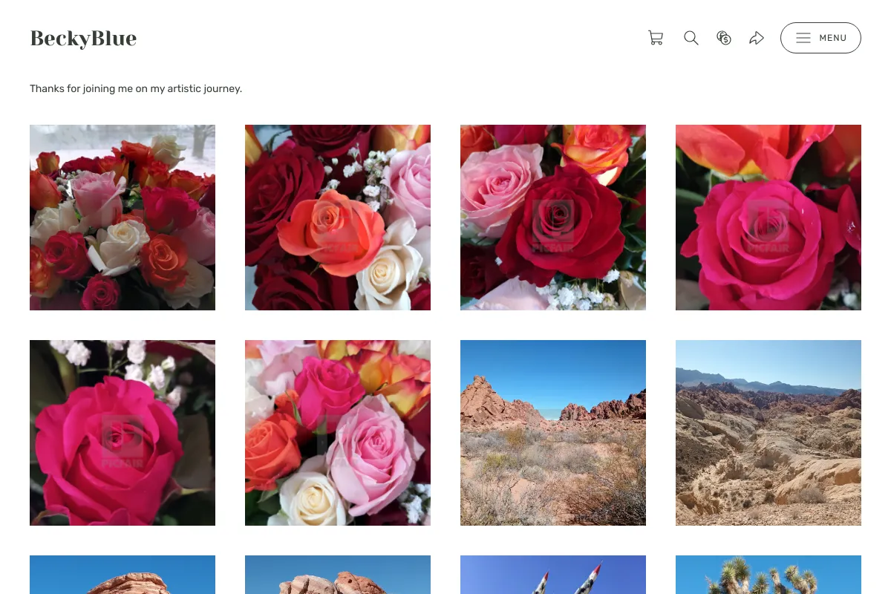Select the bottom-left sandstone formation photo

pos(123,575)
